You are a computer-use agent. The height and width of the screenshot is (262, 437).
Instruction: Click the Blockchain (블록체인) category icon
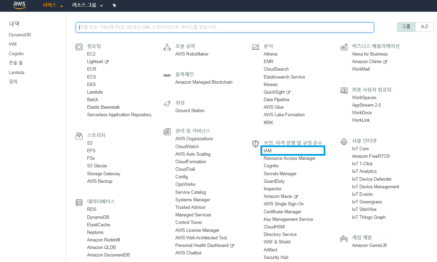click(167, 75)
